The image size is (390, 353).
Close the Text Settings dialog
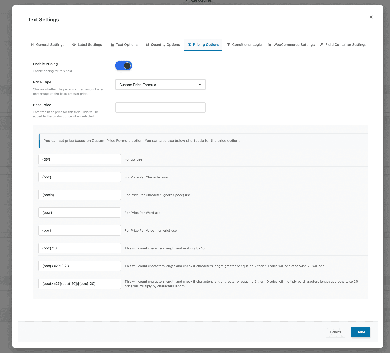click(371, 17)
